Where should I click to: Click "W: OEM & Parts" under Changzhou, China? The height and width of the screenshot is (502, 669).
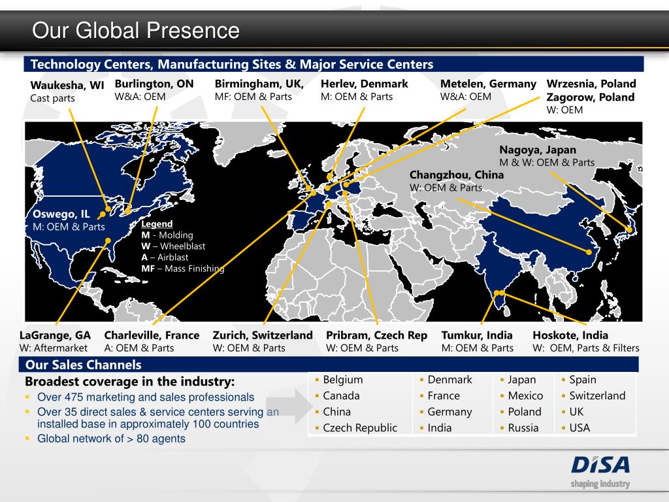click(446, 188)
